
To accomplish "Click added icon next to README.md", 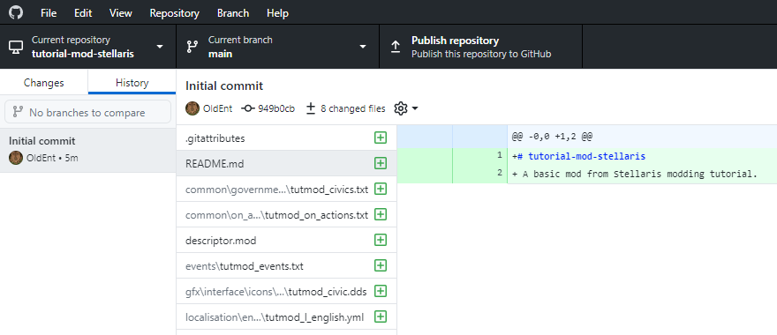I will click(380, 163).
